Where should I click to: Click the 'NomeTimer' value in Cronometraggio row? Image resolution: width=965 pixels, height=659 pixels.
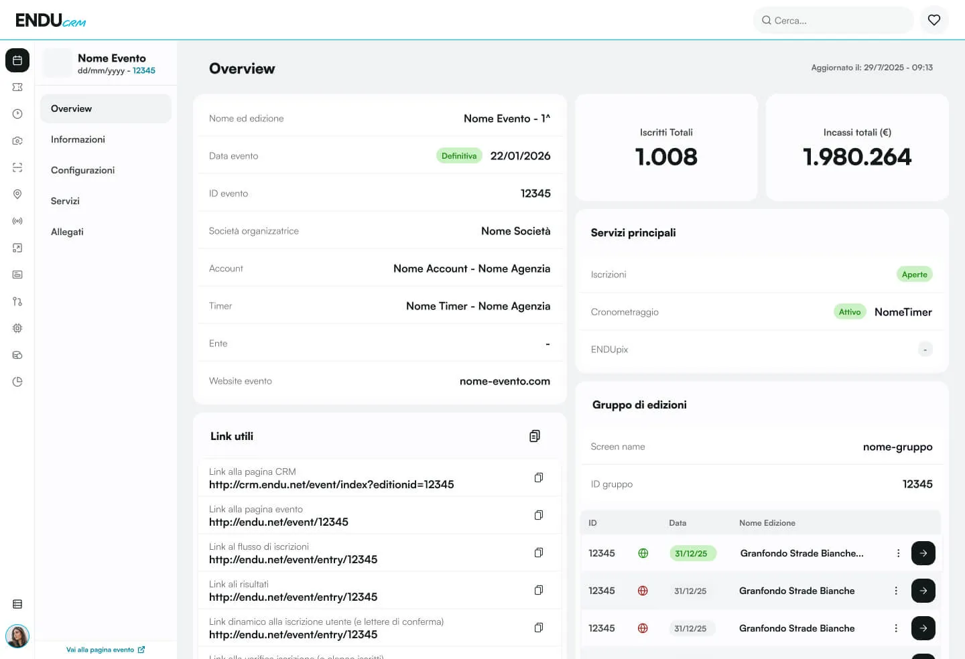[903, 312]
